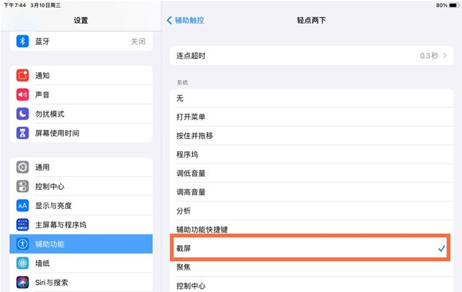This screenshot has height=292, width=462.
Task: Tap the pink Sounds speaker icon
Action: point(22,95)
